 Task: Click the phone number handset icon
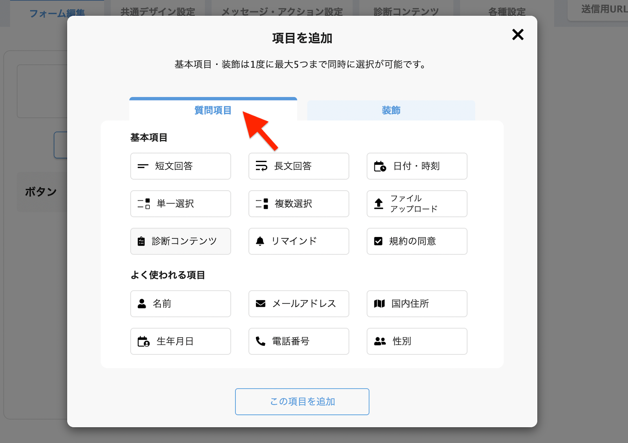point(261,341)
